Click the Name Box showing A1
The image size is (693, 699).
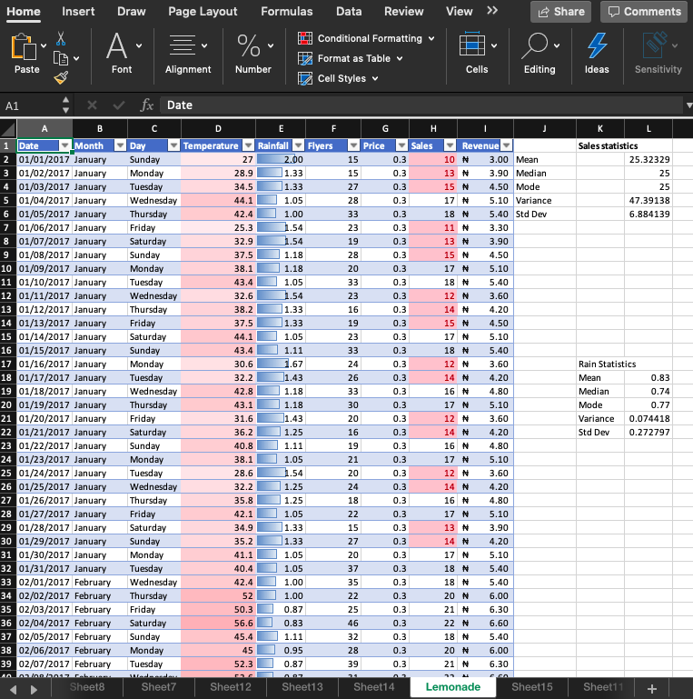coord(32,105)
